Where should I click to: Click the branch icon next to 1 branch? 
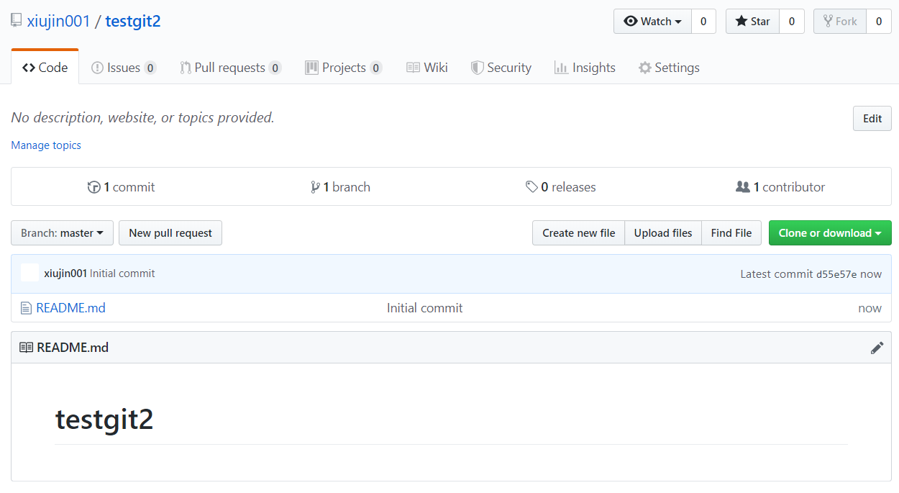point(315,187)
